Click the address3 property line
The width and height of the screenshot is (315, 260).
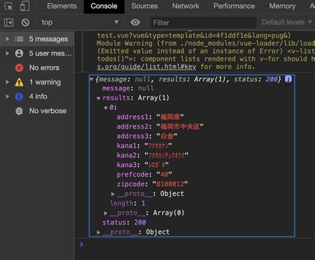(147, 136)
